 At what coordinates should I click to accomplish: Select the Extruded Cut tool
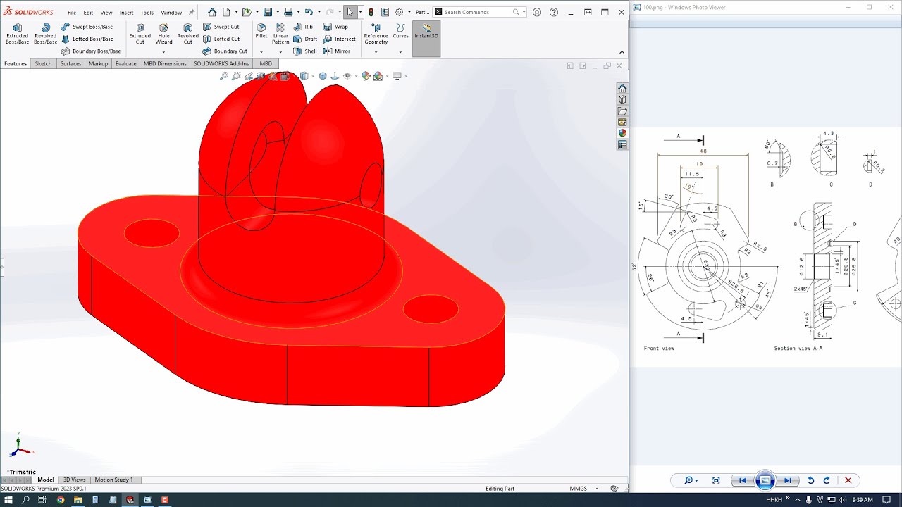(140, 33)
